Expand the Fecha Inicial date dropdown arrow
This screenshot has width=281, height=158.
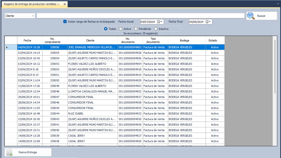tap(161, 22)
